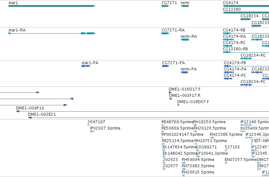Select the IP02937.3prime EST glyph
This screenshot has width=269, height=177.
(92, 131)
